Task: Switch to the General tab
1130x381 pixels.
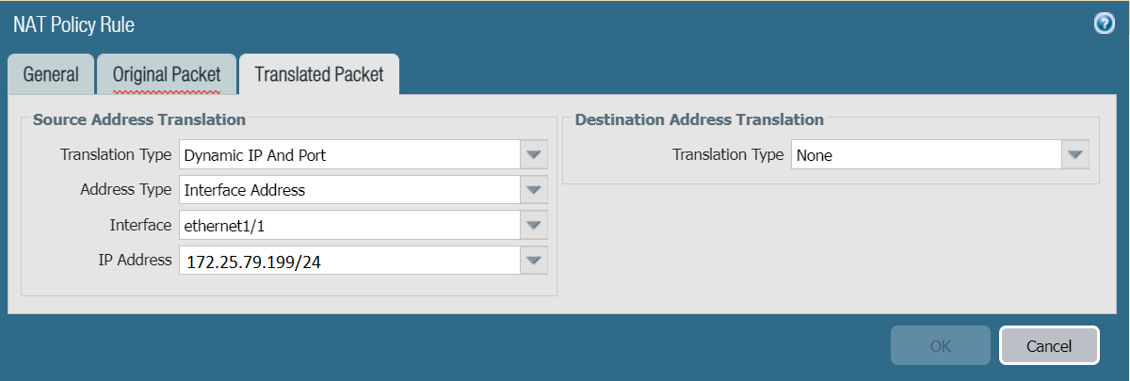Action: pos(51,74)
